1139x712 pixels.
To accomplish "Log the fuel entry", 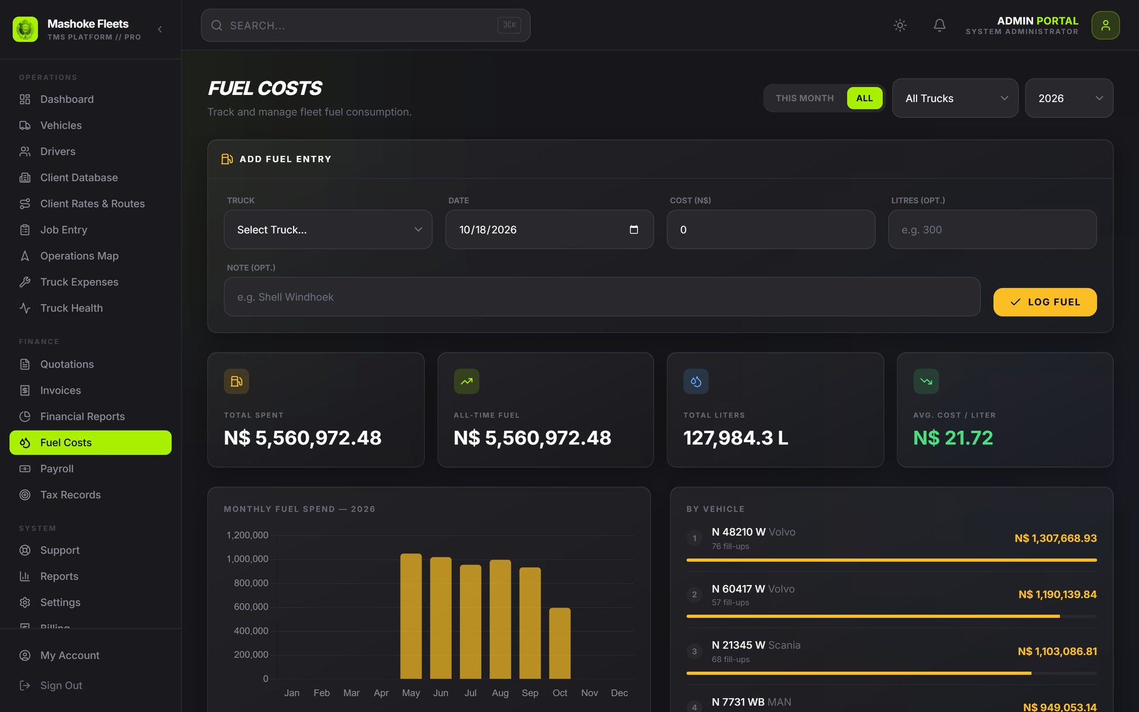I will tap(1045, 302).
